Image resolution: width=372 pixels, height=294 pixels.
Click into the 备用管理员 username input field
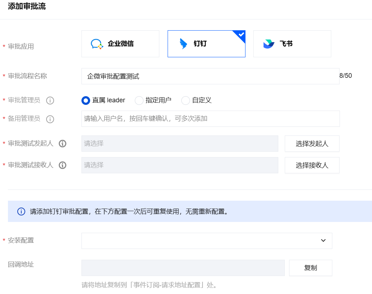point(211,119)
